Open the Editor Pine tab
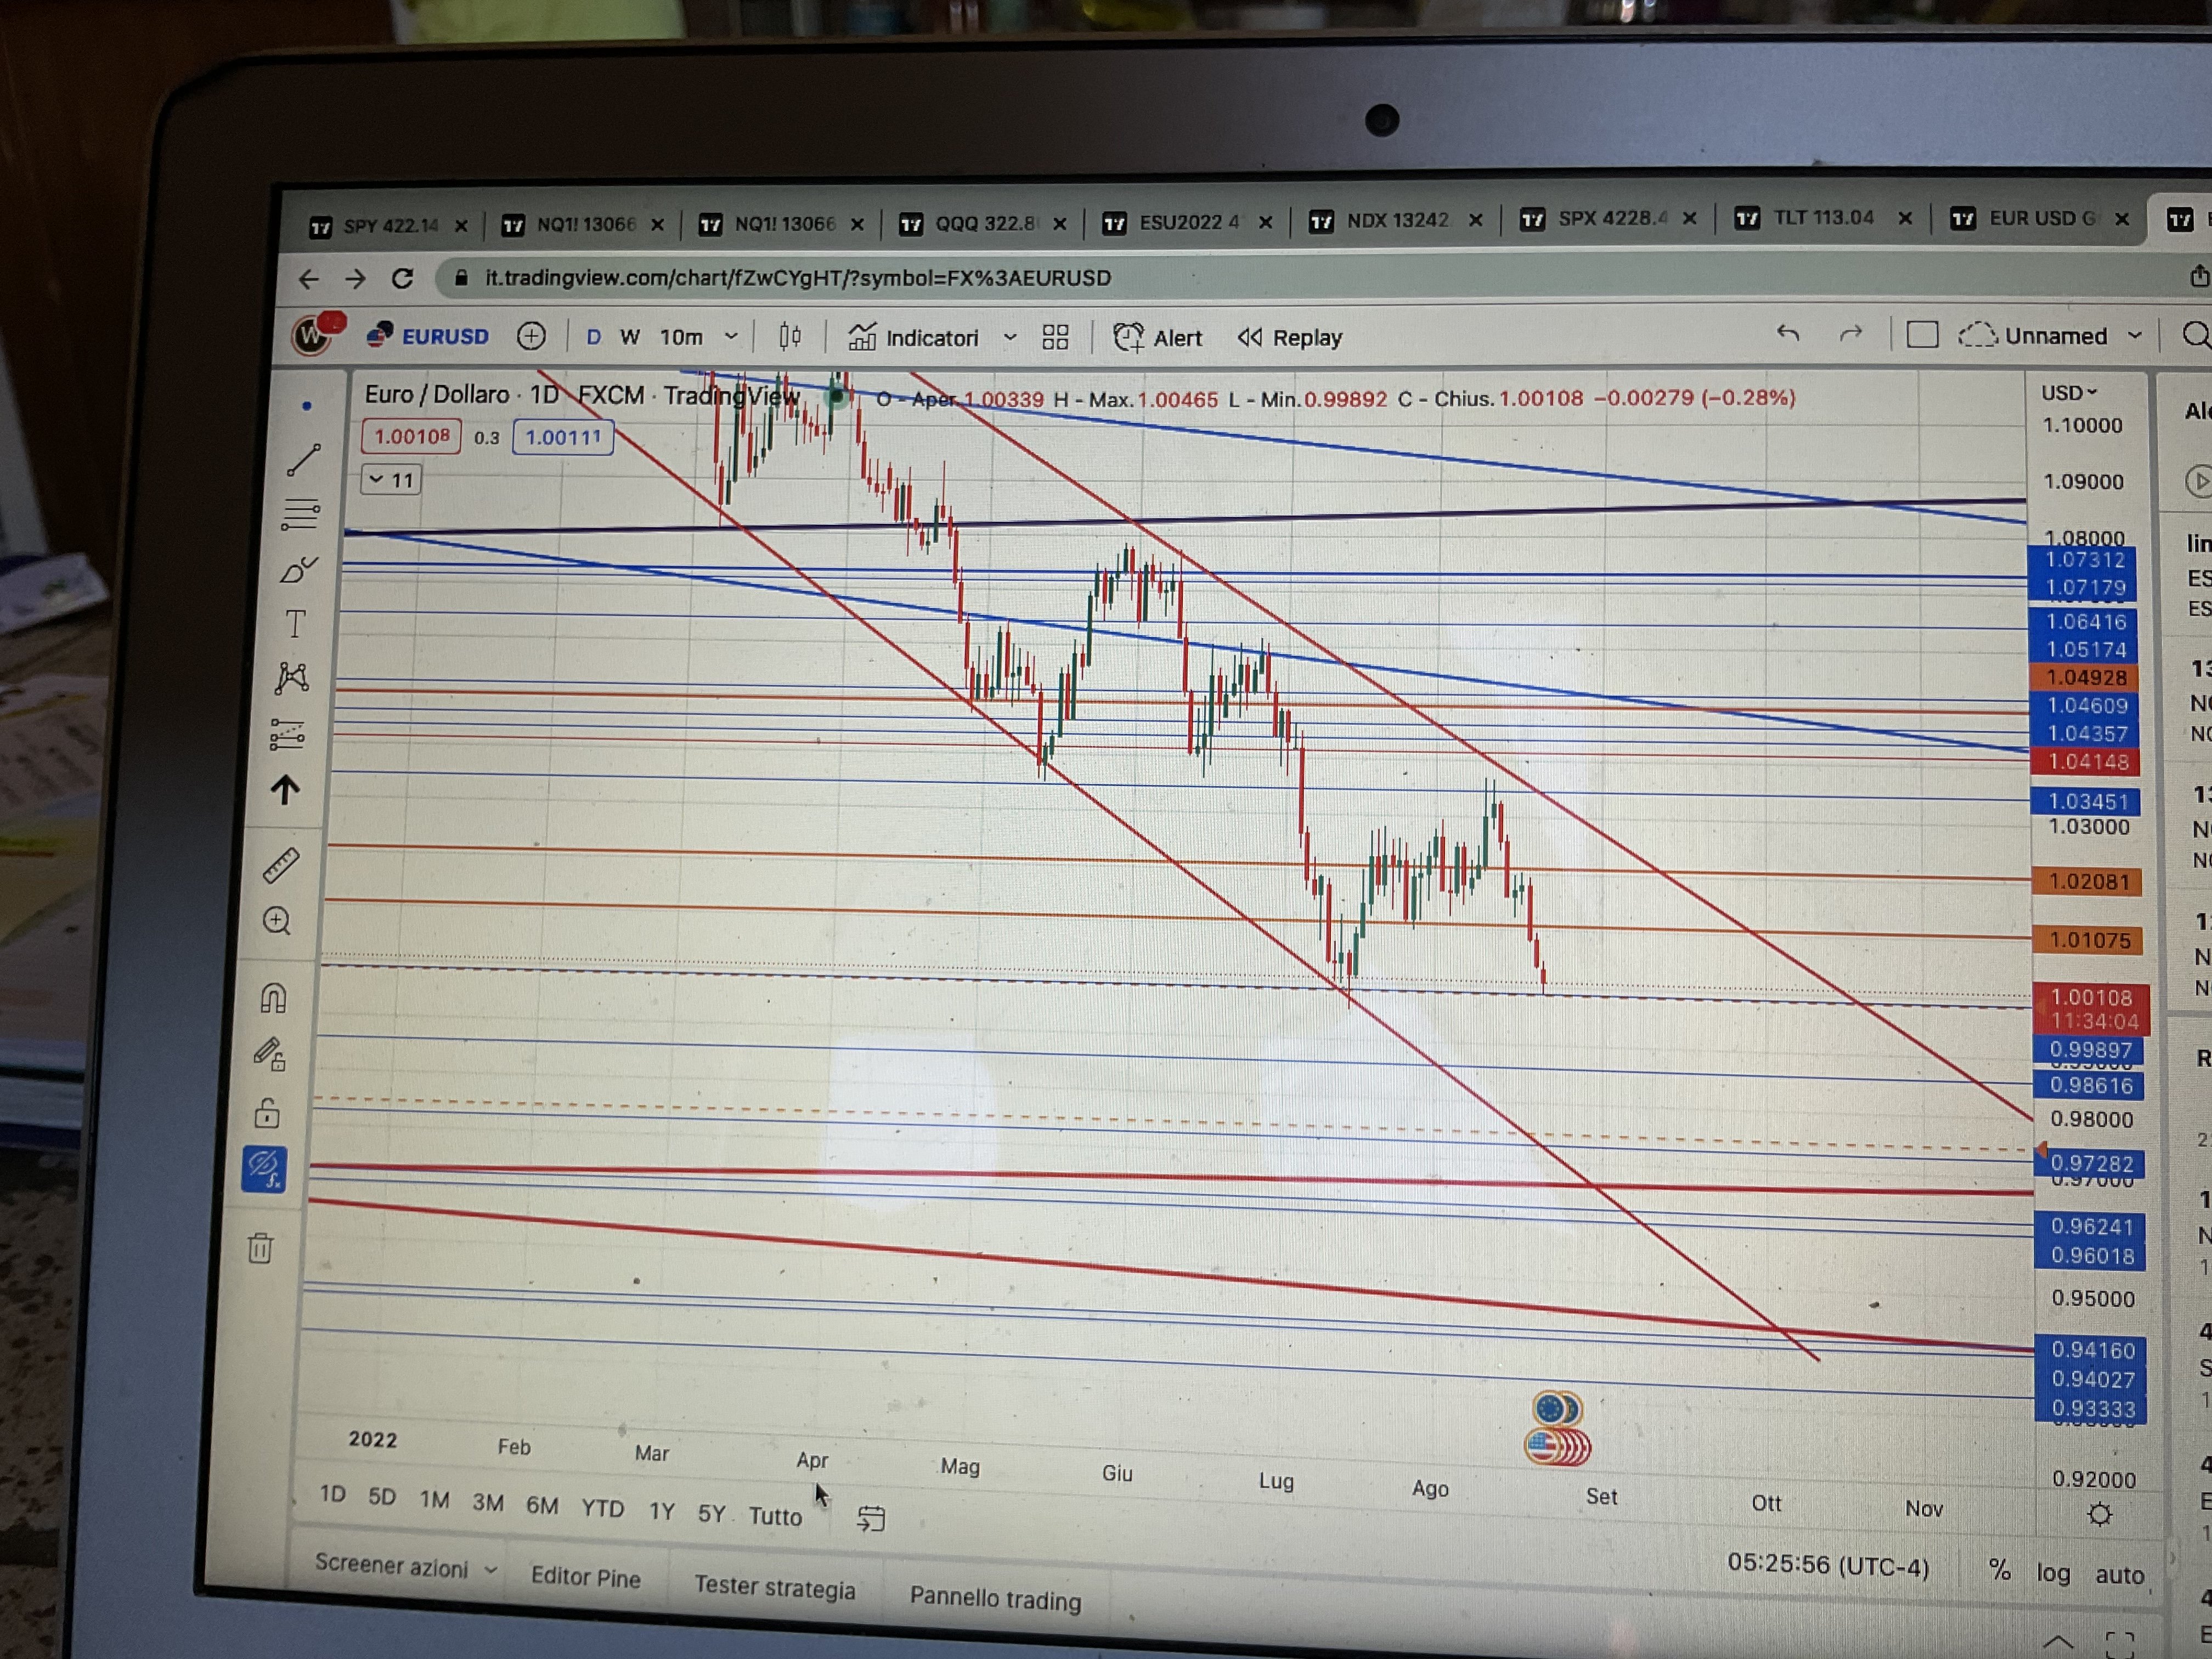 (585, 1577)
